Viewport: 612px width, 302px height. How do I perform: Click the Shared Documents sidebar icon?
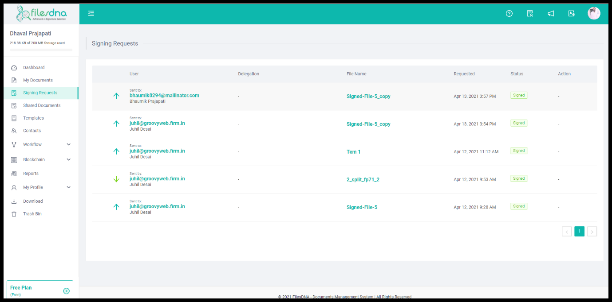[x=14, y=105]
